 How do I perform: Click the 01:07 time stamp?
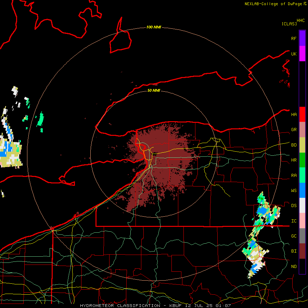pyautogui.click(x=223, y=306)
